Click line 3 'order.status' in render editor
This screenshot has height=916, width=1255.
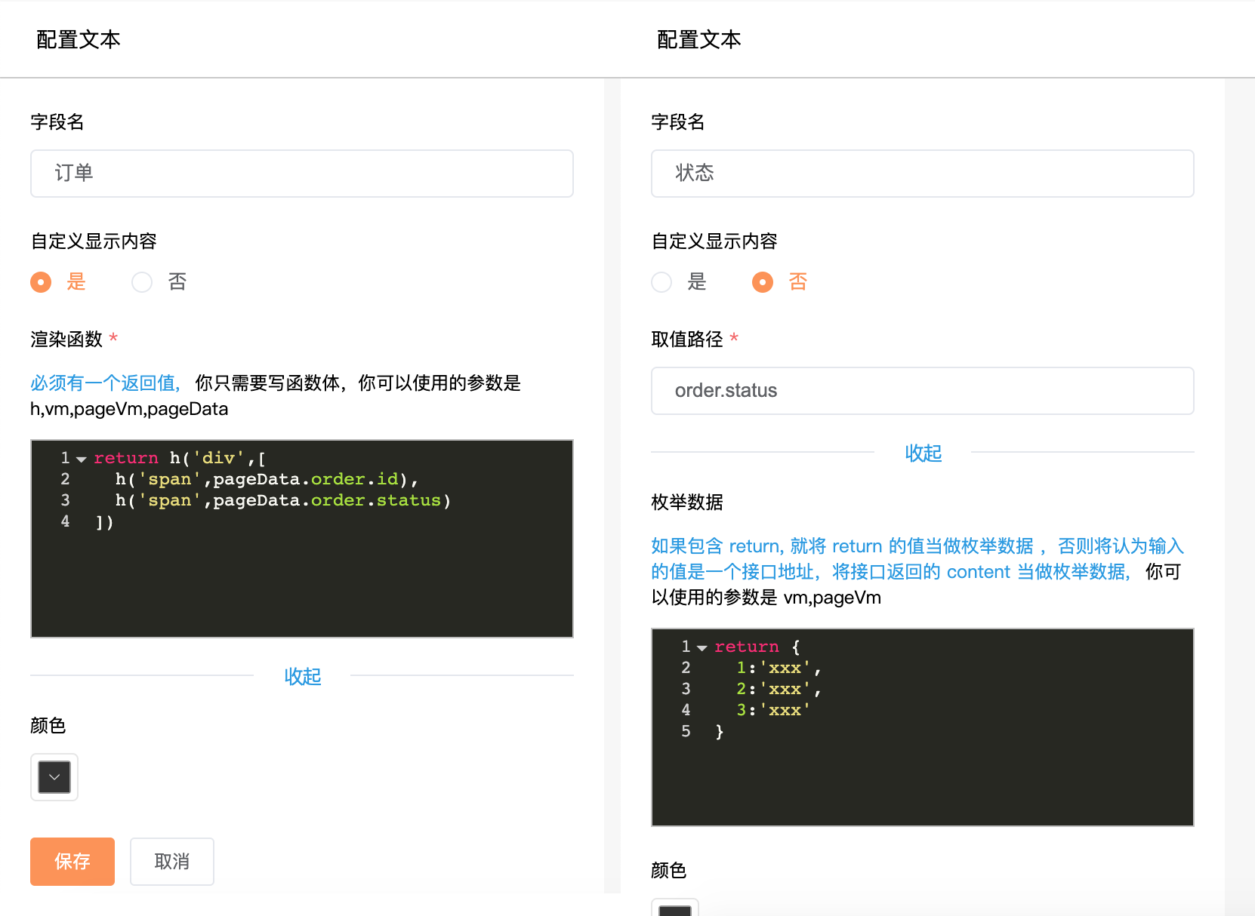(376, 500)
